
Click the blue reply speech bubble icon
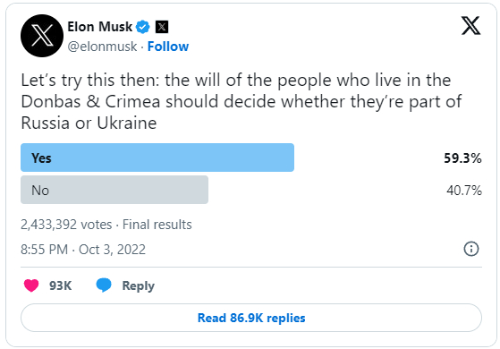104,285
